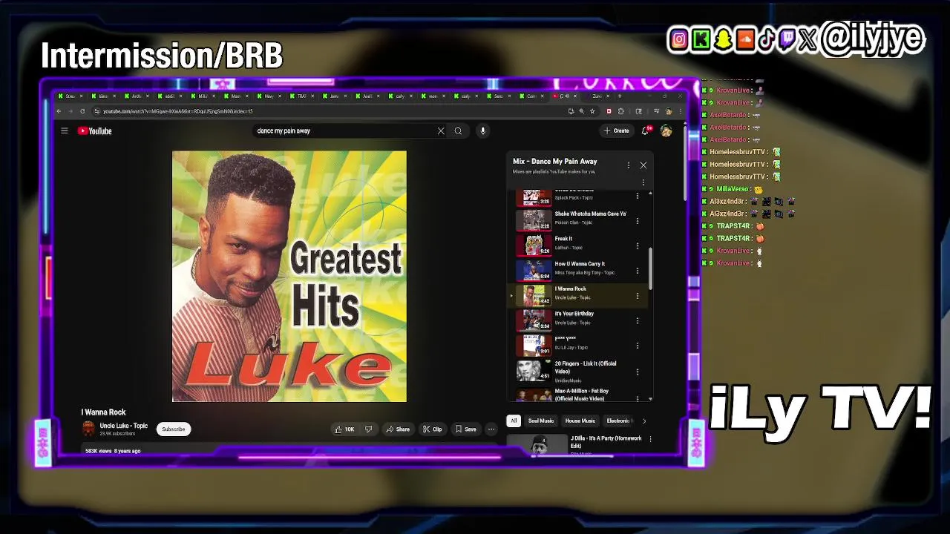The image size is (950, 534).
Task: Run search with the magnifier icon
Action: 458,131
